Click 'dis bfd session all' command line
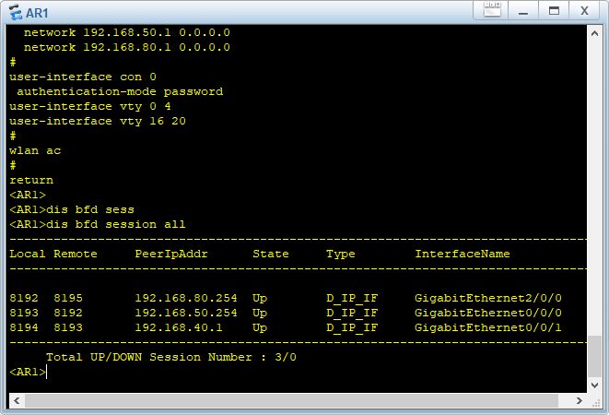The width and height of the screenshot is (609, 415). point(98,224)
